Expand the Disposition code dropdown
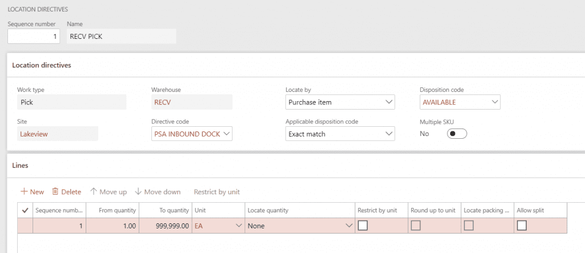 tap(494, 102)
